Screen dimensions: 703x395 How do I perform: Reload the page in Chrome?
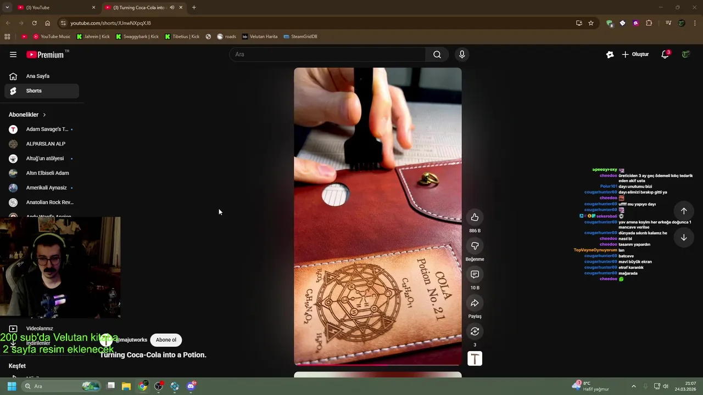coord(34,23)
